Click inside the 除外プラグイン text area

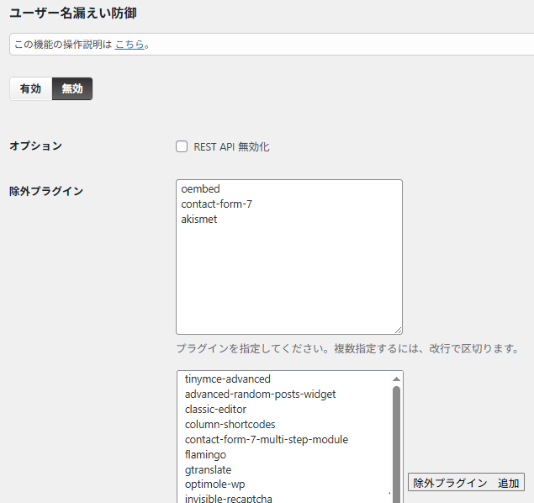pos(288,278)
